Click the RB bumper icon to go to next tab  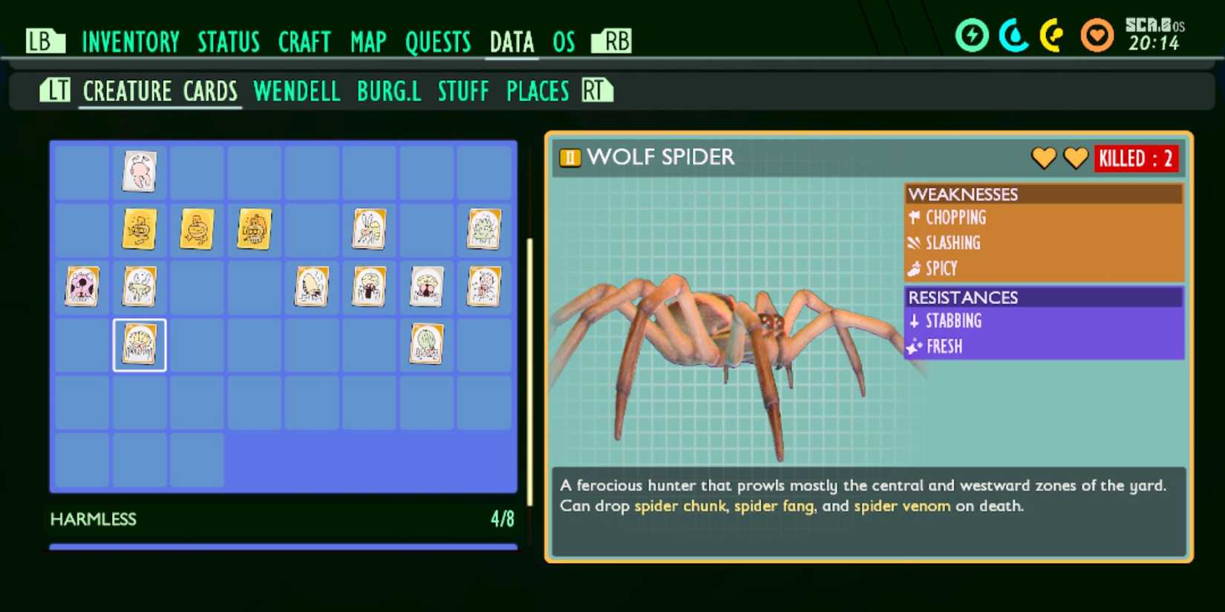612,41
